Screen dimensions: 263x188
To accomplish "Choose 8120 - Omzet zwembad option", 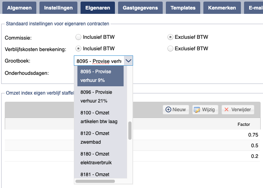I will coord(100,138).
